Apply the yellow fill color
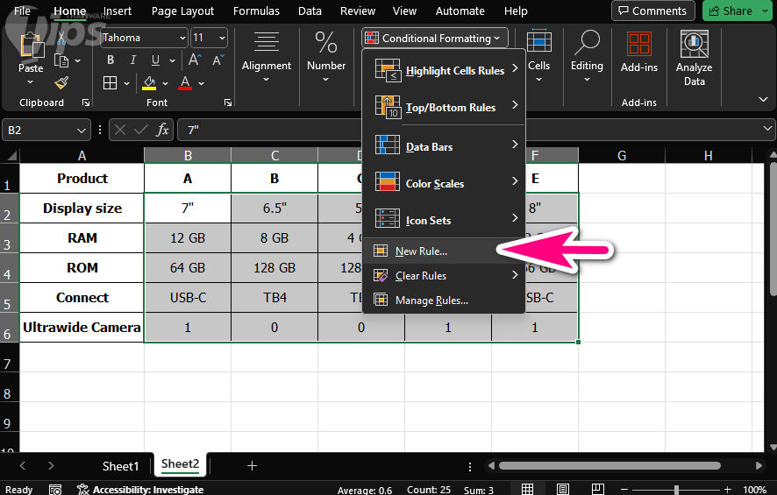This screenshot has width=777, height=495. click(149, 83)
